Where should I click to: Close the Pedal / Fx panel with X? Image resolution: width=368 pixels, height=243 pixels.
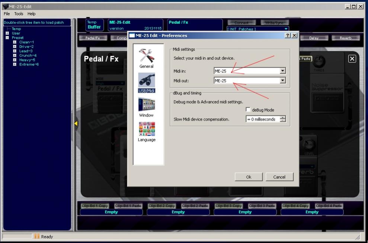(352, 59)
